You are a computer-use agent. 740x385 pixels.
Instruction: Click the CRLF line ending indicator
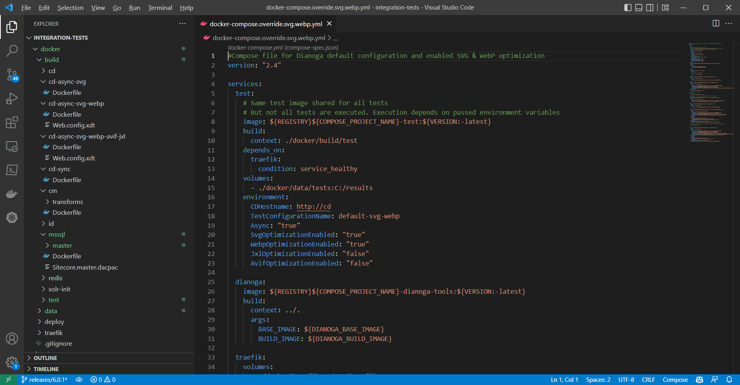tap(648, 379)
